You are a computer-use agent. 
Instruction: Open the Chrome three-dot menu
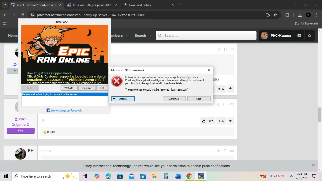317,15
